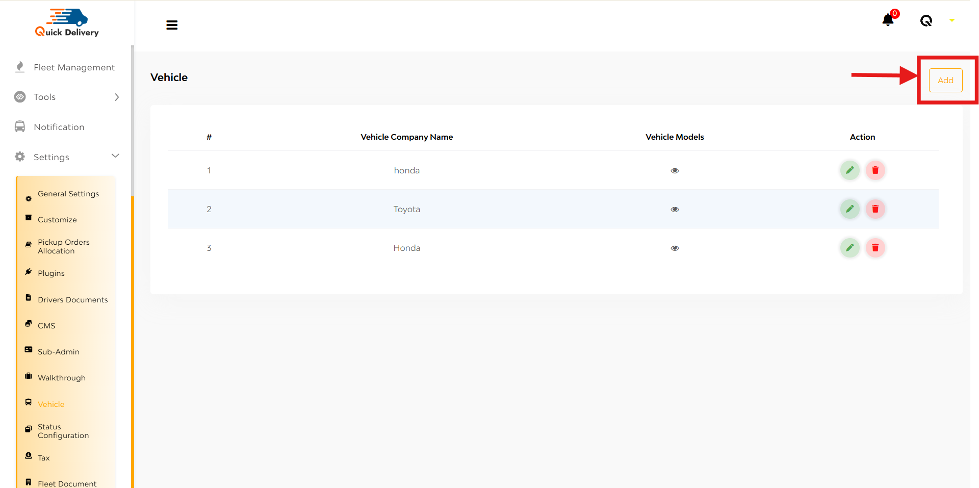Screen dimensions: 979x488
Task: Delete the Toyota vehicle
Action: click(x=875, y=209)
